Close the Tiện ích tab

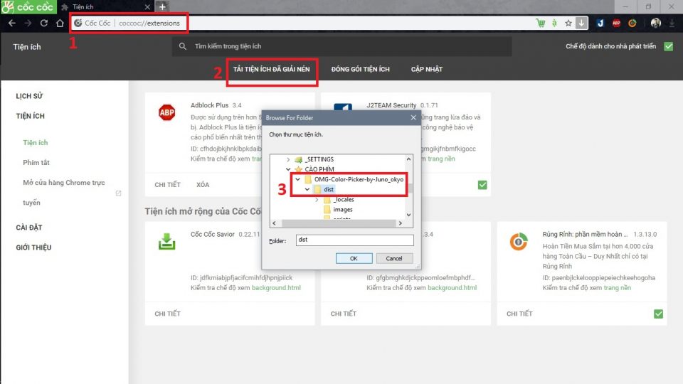click(147, 7)
